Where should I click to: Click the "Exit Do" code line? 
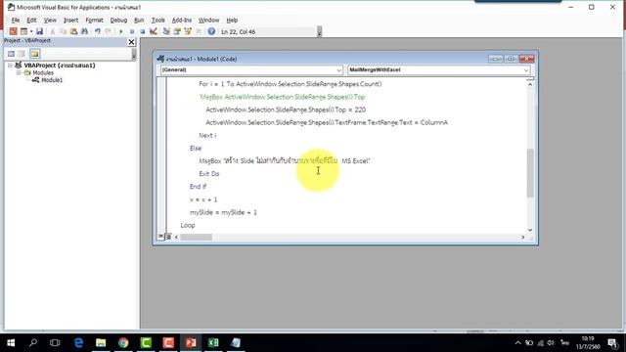tap(209, 174)
